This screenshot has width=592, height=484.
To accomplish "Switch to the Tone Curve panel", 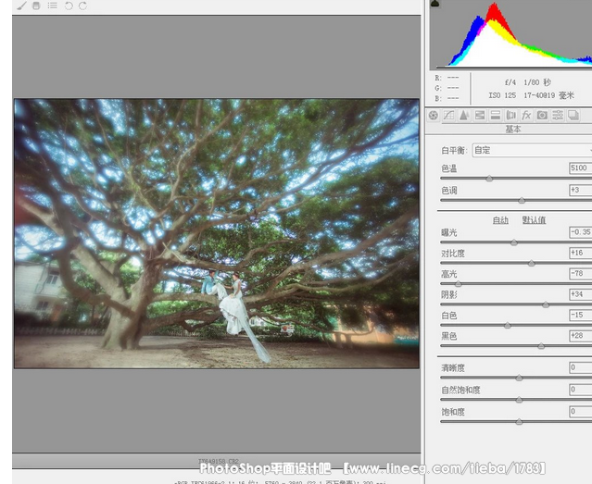I will pos(448,116).
